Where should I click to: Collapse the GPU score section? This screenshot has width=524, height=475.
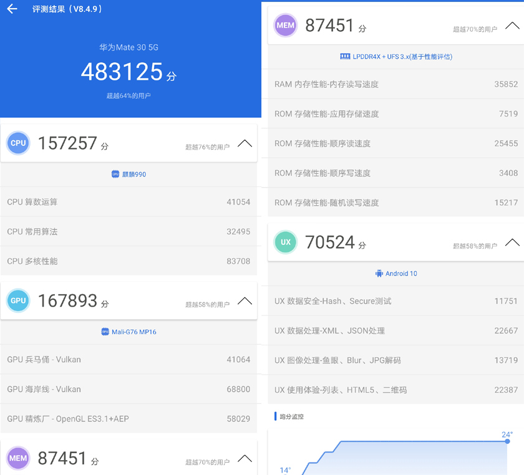(245, 301)
